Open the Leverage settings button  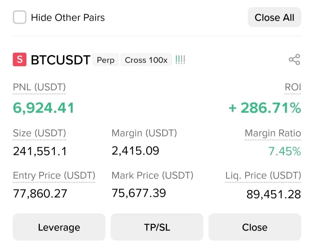pyautogui.click(x=59, y=227)
